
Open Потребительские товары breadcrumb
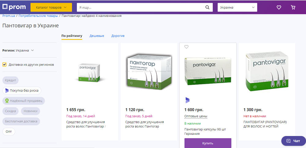pos(38,16)
